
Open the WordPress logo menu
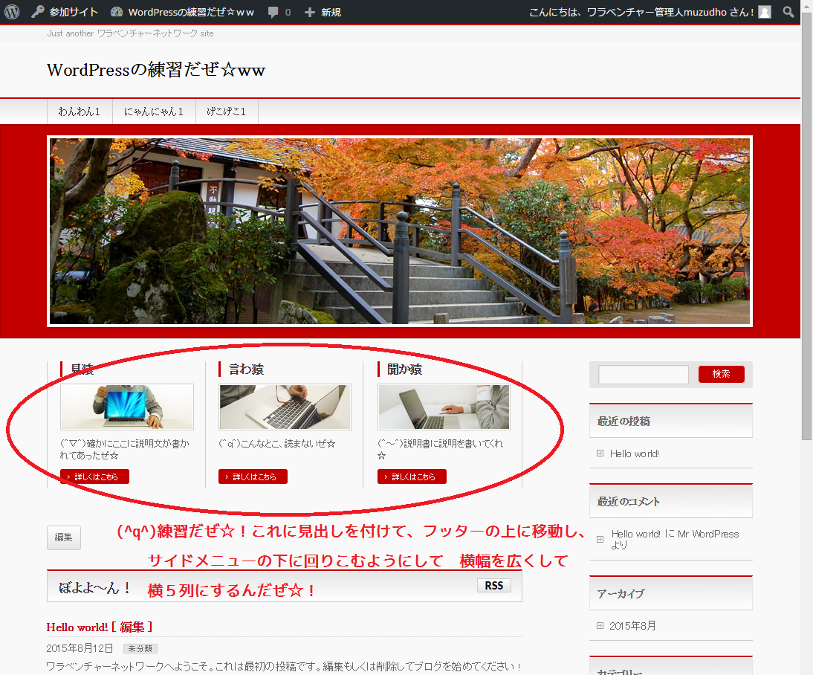12,11
